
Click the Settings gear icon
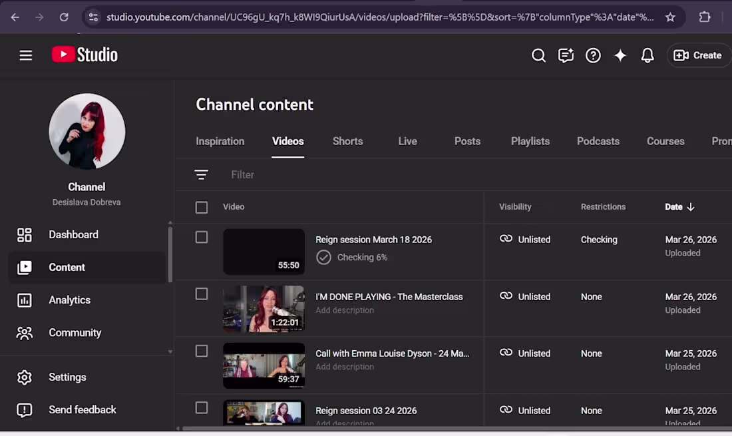24,377
